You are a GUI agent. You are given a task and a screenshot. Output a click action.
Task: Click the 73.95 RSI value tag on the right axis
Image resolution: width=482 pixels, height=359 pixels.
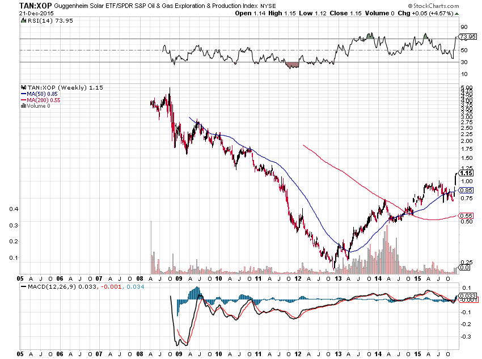pyautogui.click(x=468, y=36)
